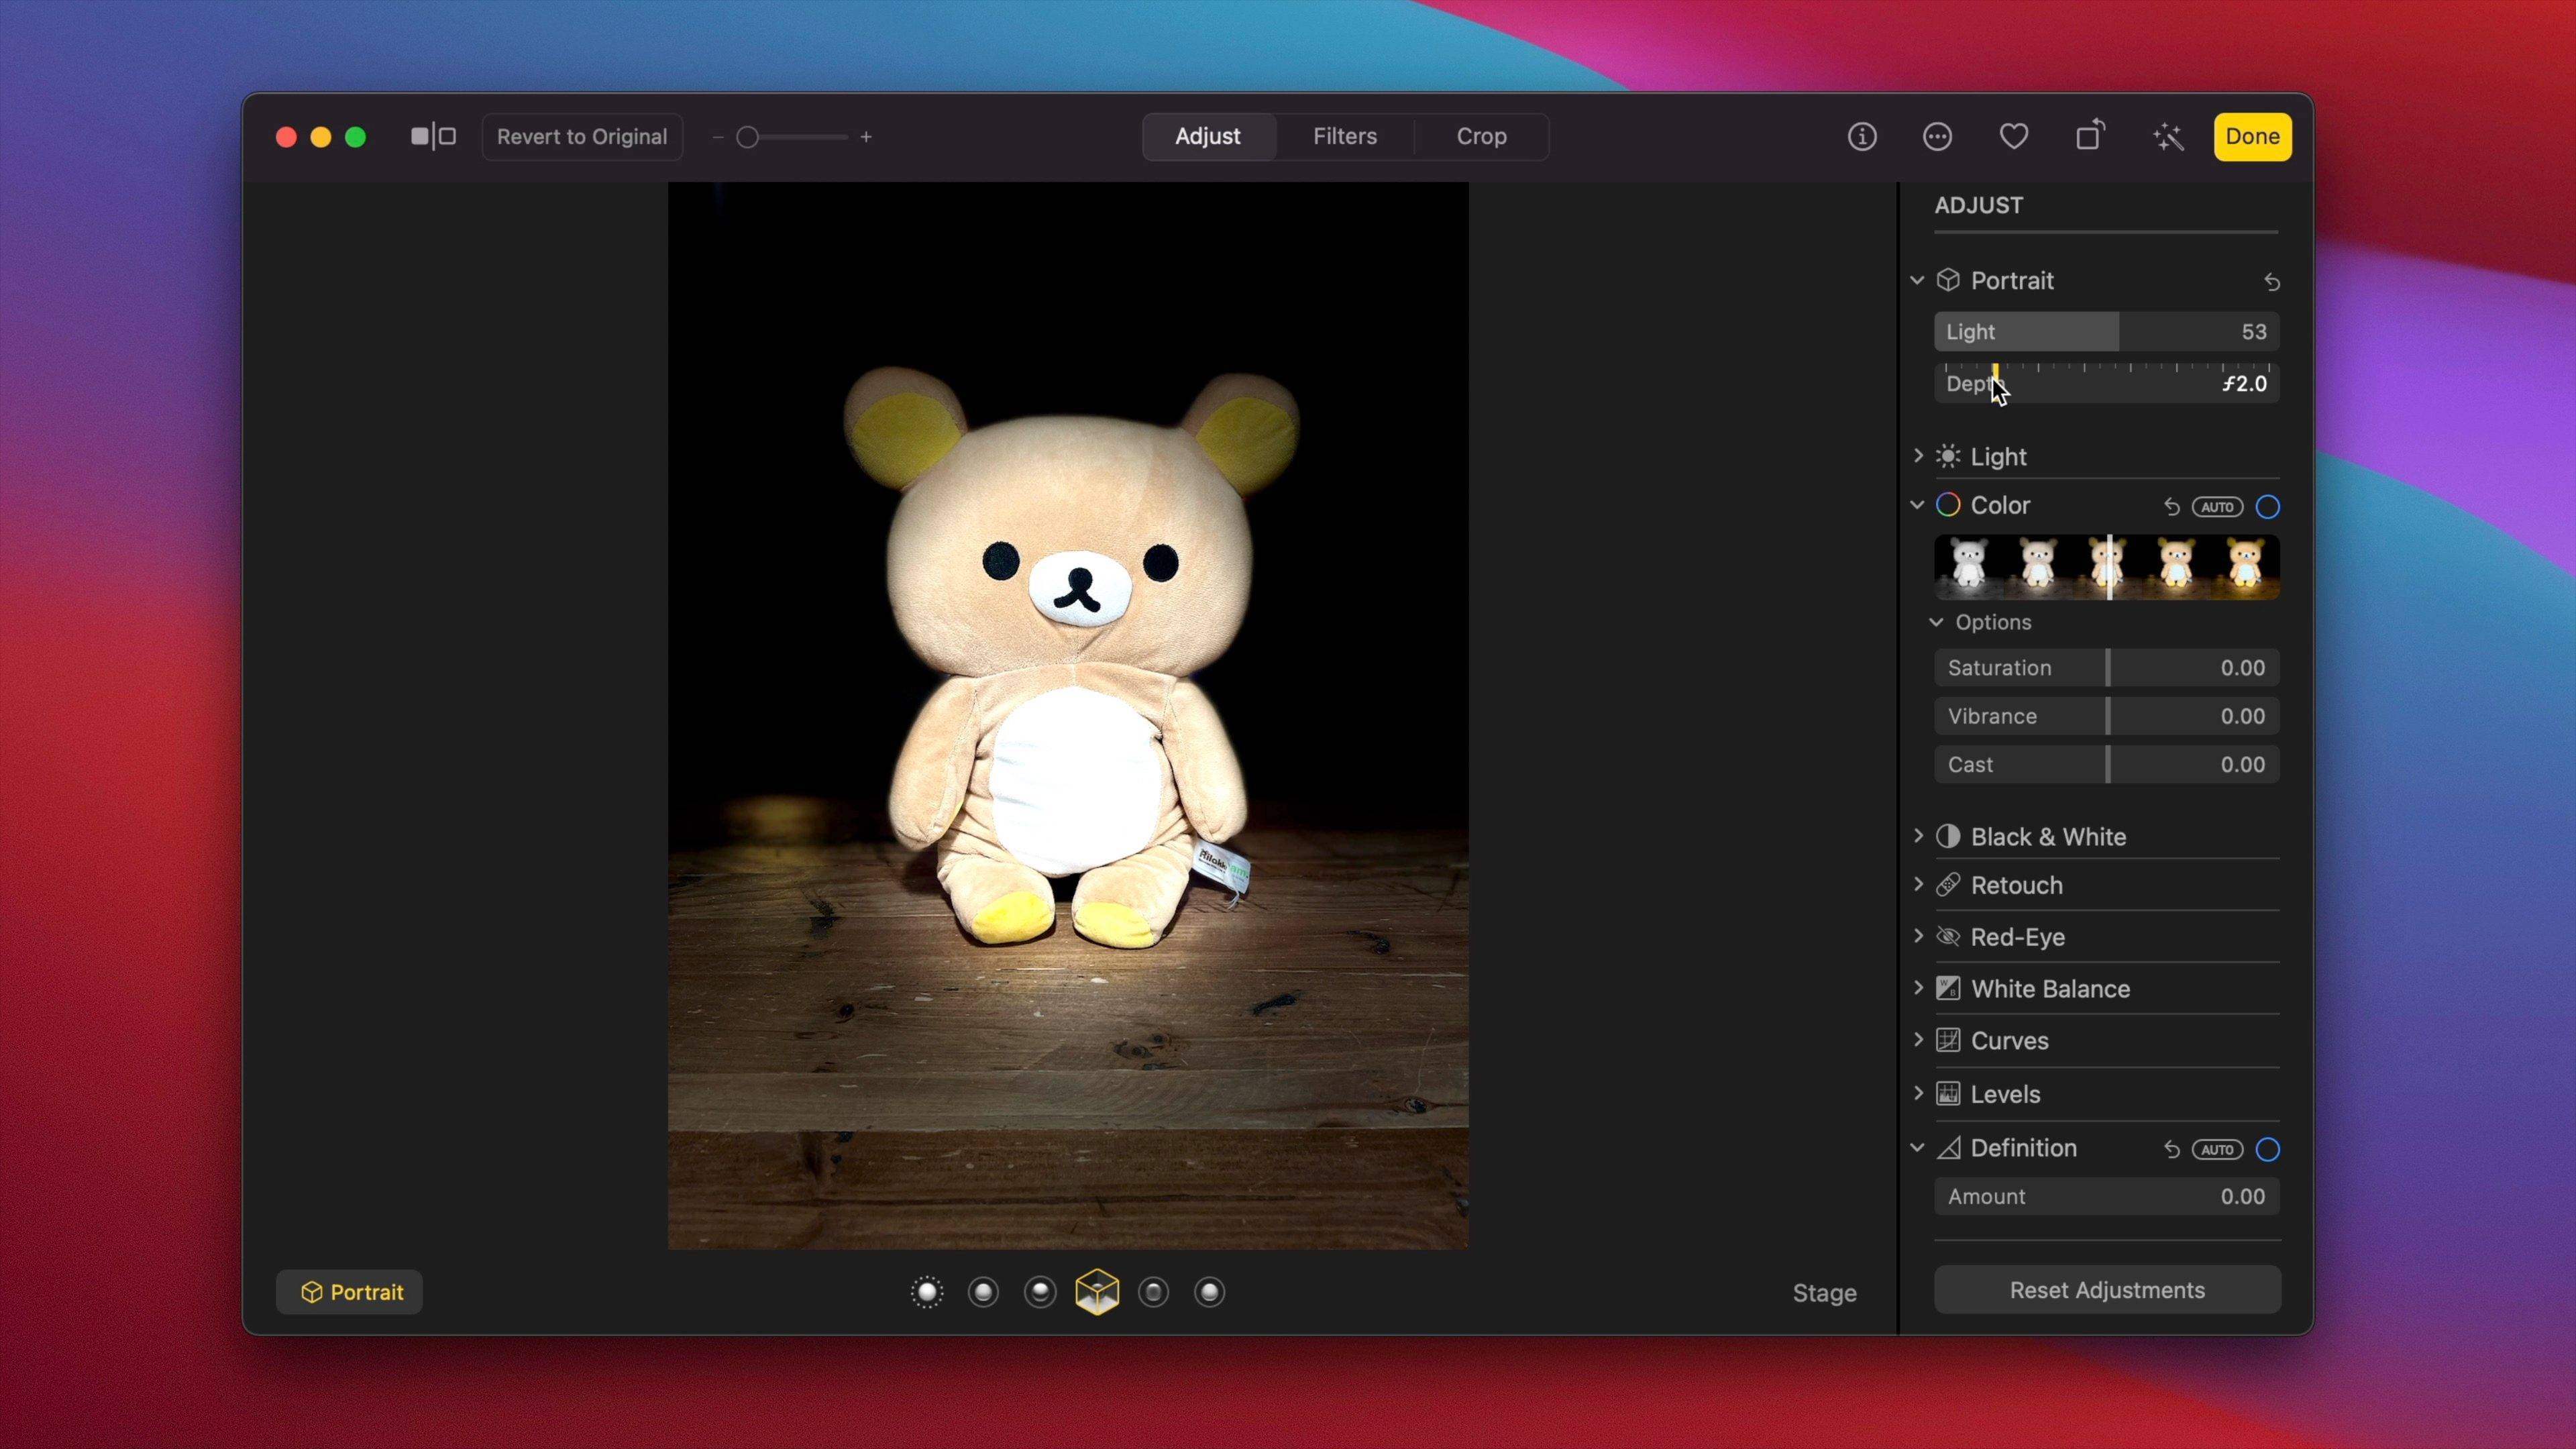This screenshot has width=2576, height=1449.
Task: Click the Color wheel icon
Action: tap(1948, 505)
